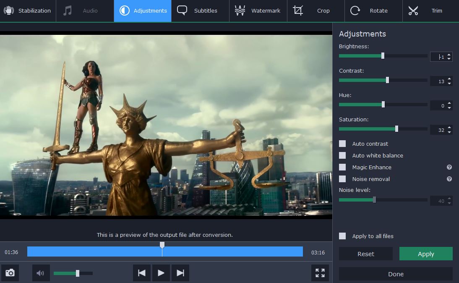Switch to the Subtitles tab
Screen dimensions: 459x283
click(x=200, y=11)
